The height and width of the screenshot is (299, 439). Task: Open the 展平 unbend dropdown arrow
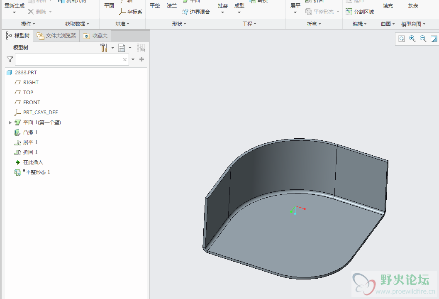pyautogui.click(x=295, y=12)
